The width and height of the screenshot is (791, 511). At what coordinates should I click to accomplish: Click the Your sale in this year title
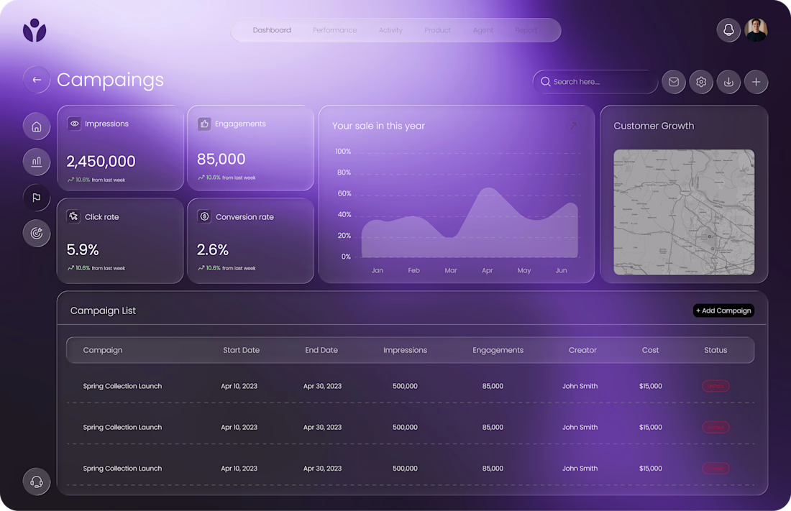pos(378,126)
